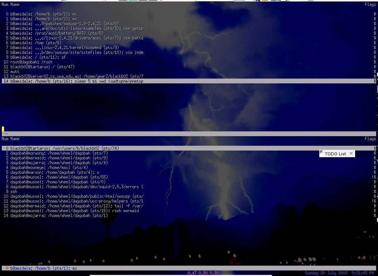Select the TODO List title text

pyautogui.click(x=335, y=154)
